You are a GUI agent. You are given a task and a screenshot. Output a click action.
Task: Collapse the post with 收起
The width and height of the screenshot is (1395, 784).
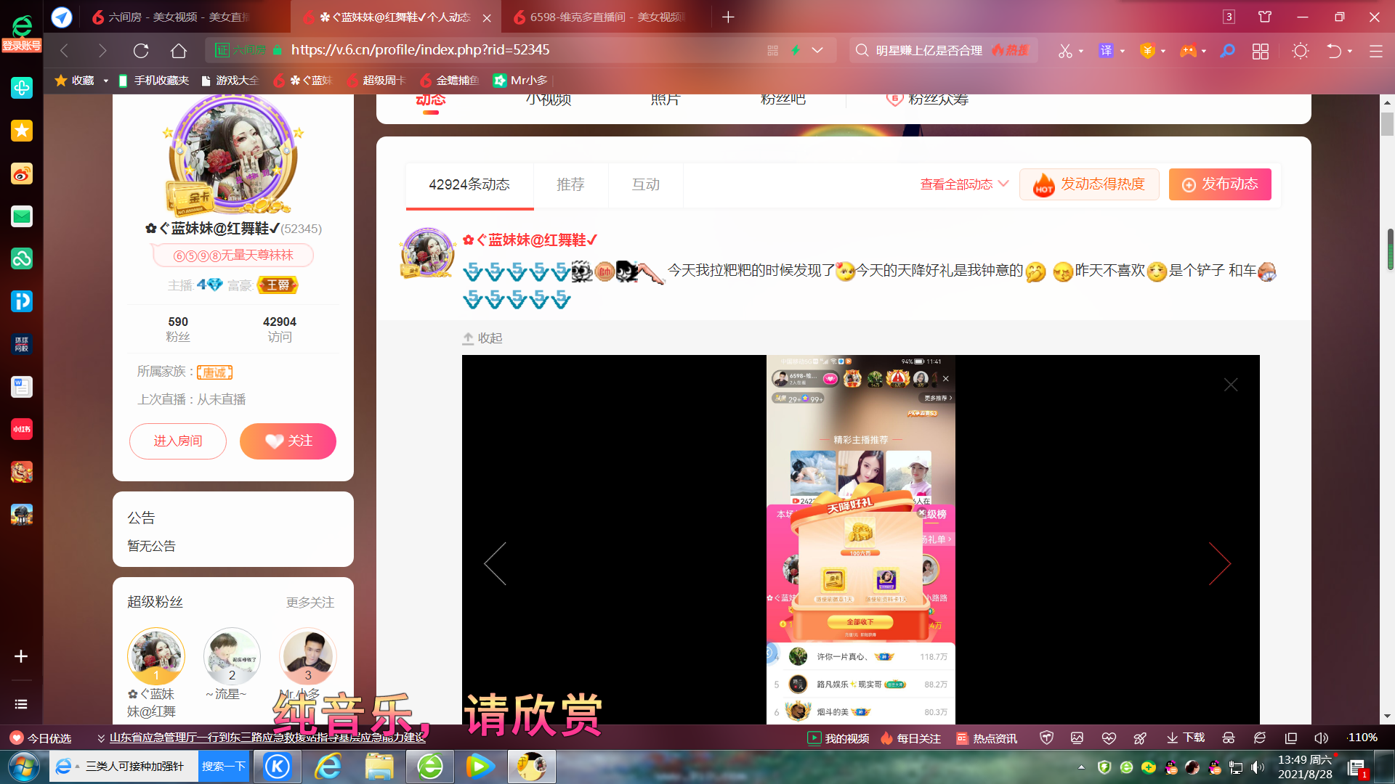[x=482, y=338]
